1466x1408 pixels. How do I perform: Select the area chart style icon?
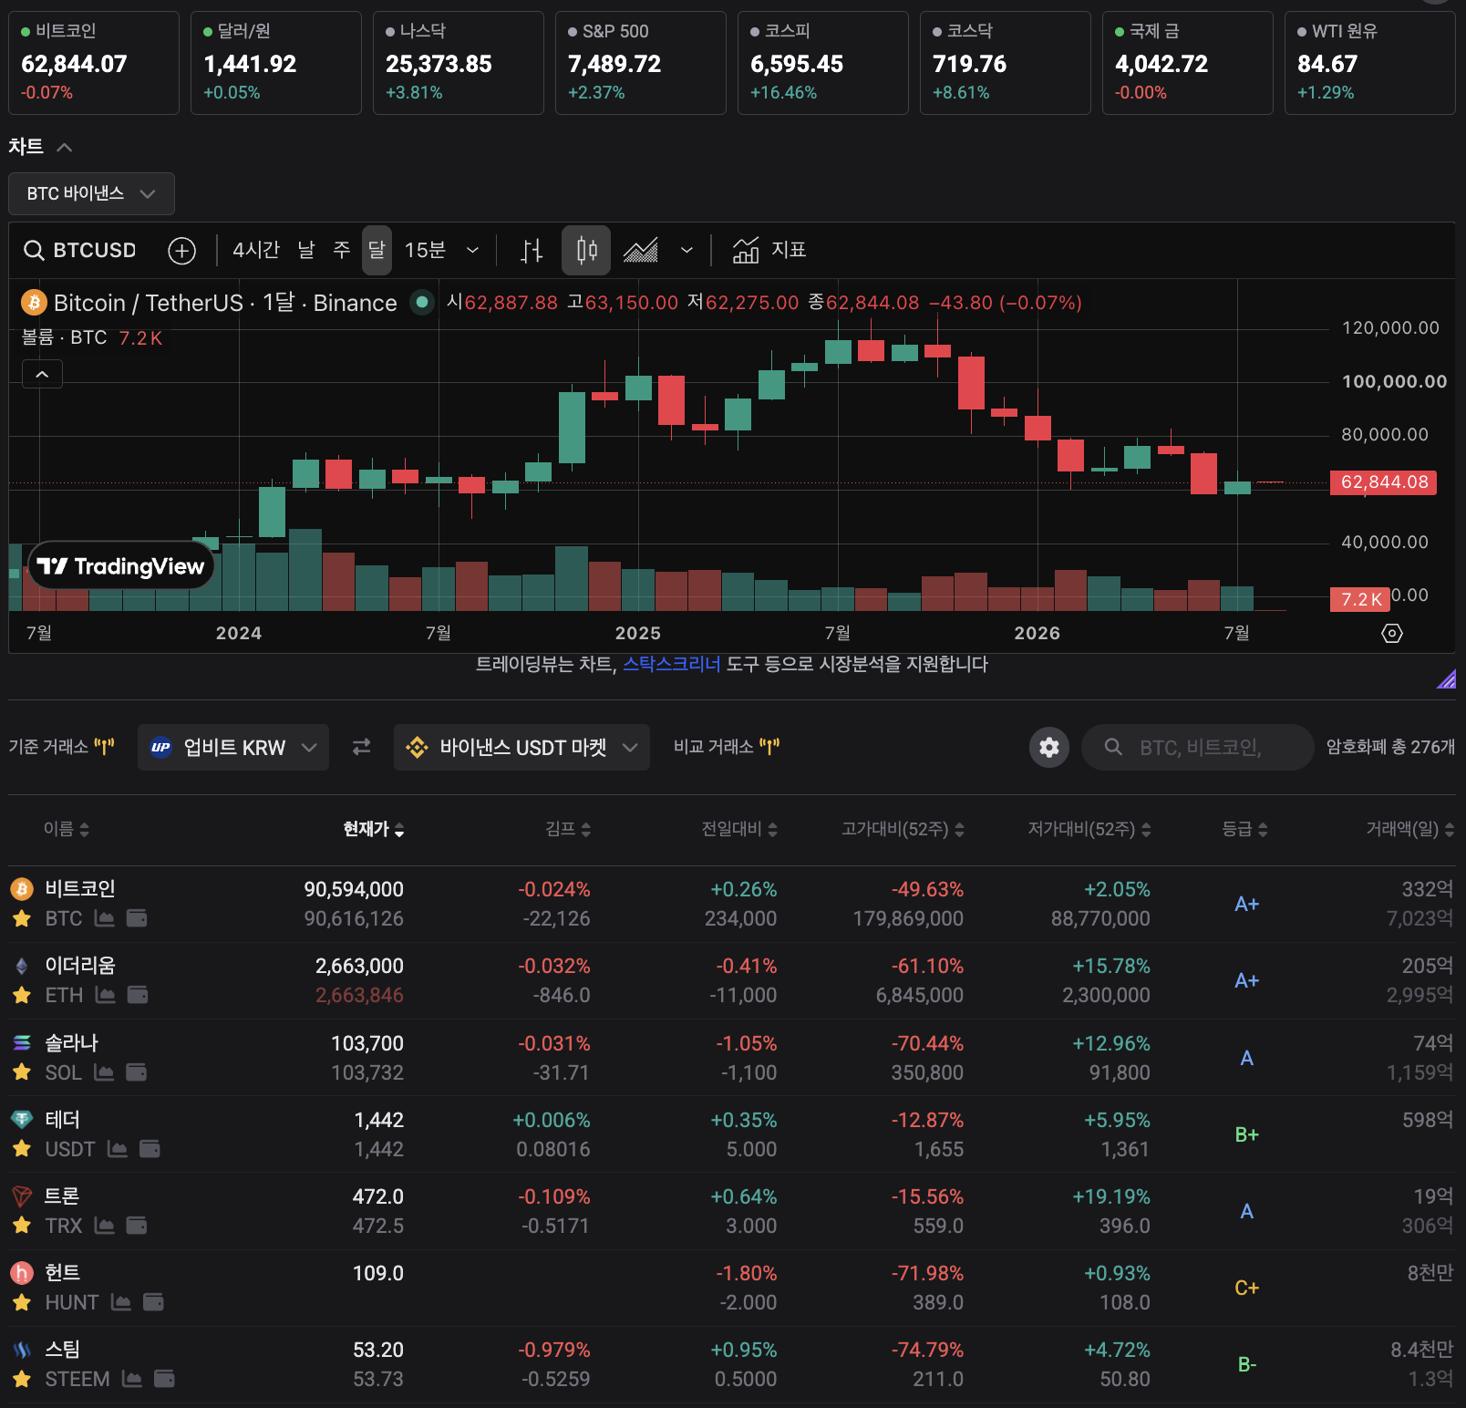pyautogui.click(x=641, y=250)
